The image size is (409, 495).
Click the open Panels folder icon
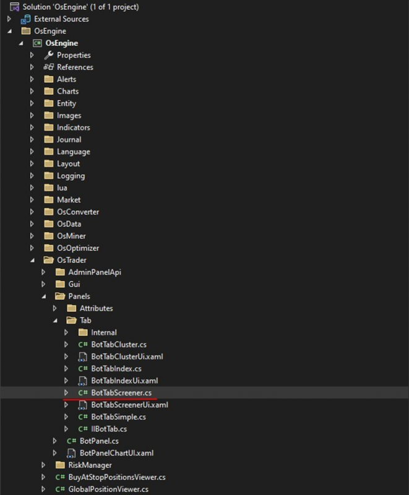coord(60,296)
